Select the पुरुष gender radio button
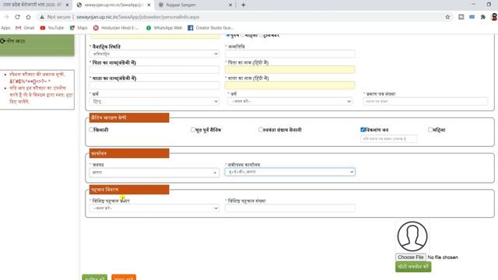498x280 pixels. pos(228,35)
